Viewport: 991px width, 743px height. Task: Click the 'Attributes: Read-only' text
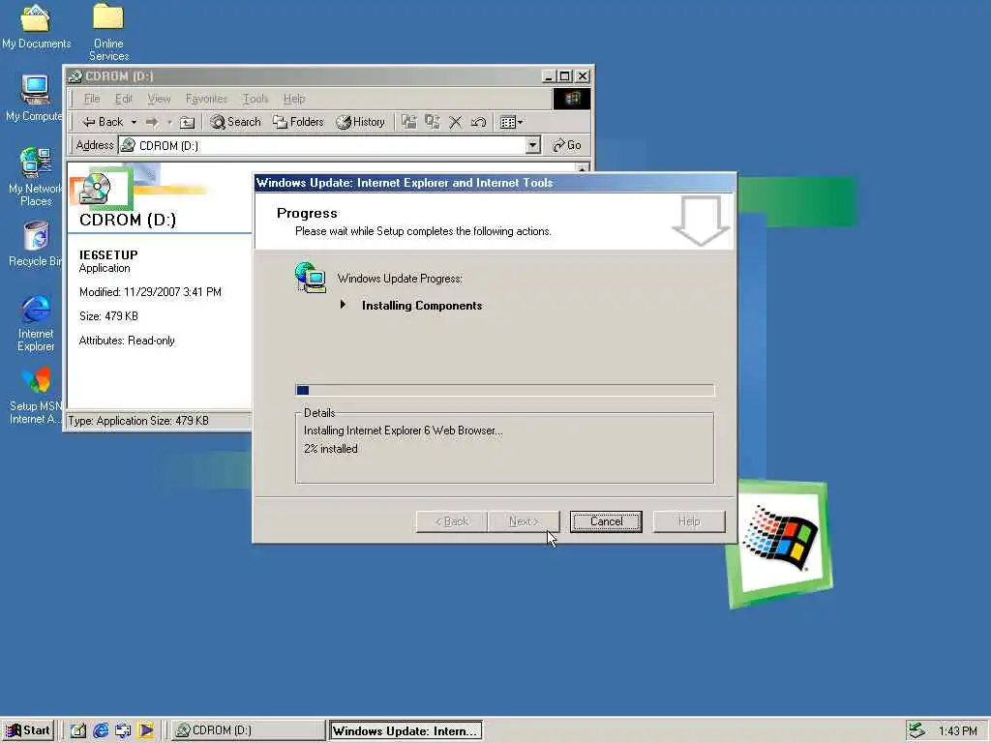127,341
